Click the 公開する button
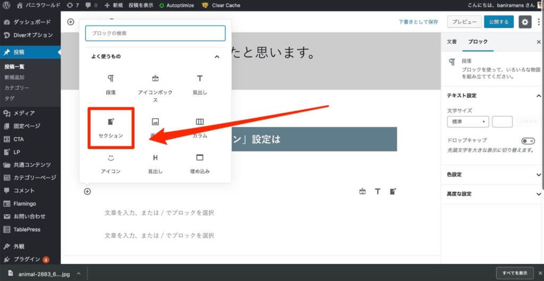Image resolution: width=544 pixels, height=281 pixels. [499, 22]
